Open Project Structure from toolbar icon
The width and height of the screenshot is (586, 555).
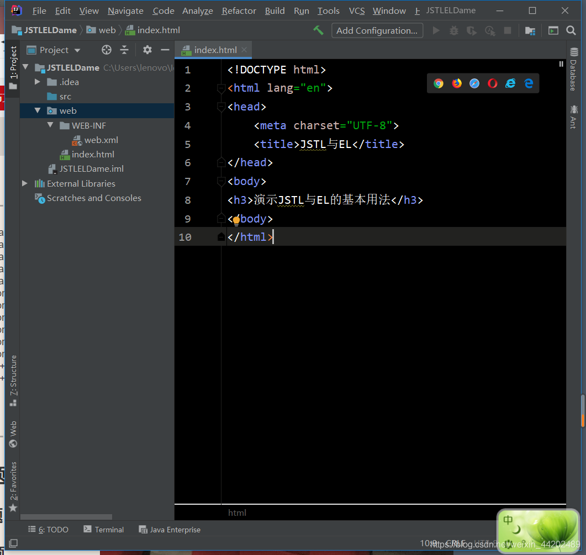tap(530, 30)
